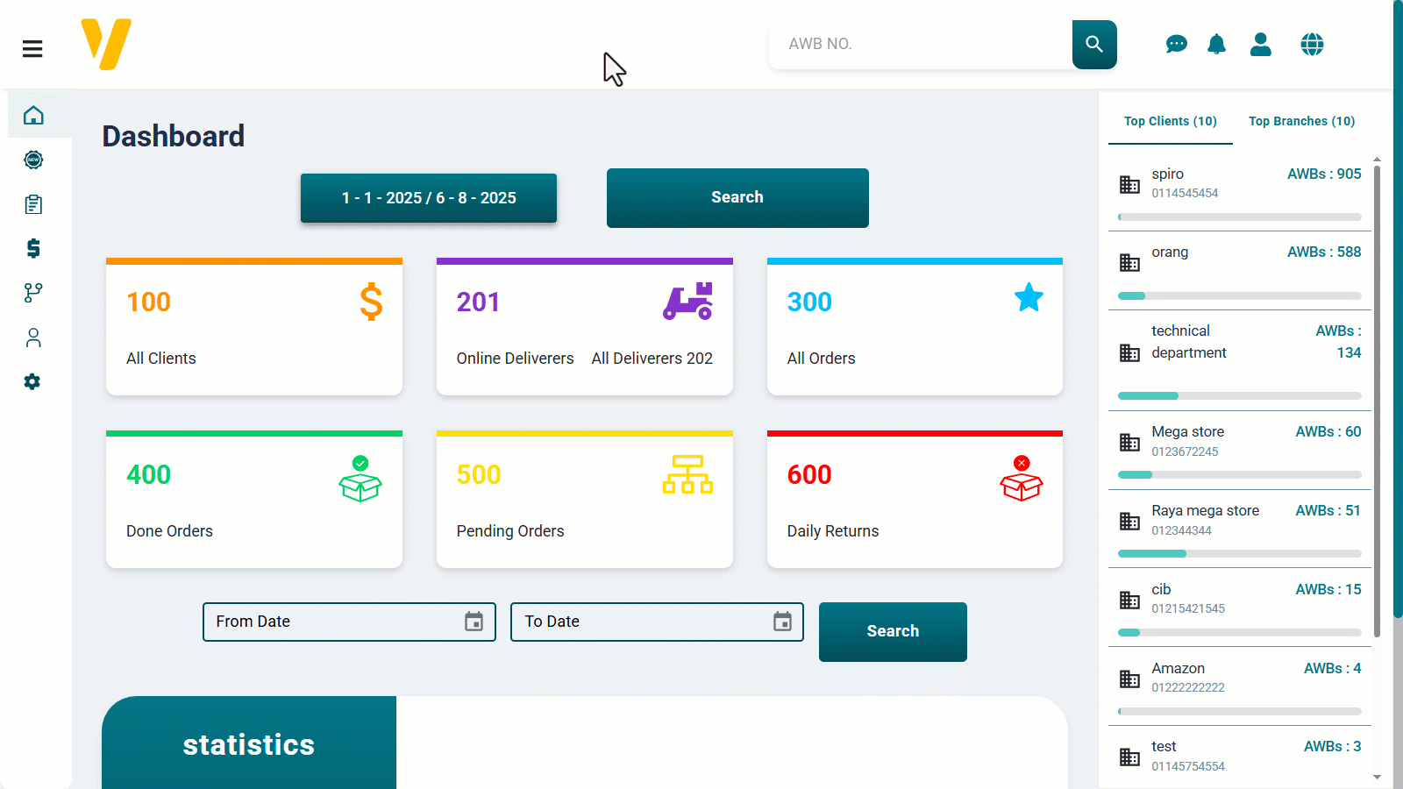Open the dollar sign finance sidebar icon
Image resolution: width=1403 pixels, height=789 pixels.
(x=33, y=249)
